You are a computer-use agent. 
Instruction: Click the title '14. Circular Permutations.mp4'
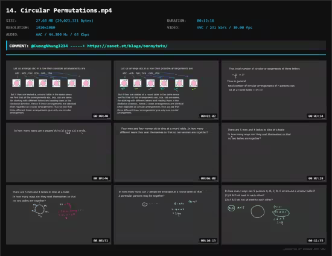coord(59,10)
